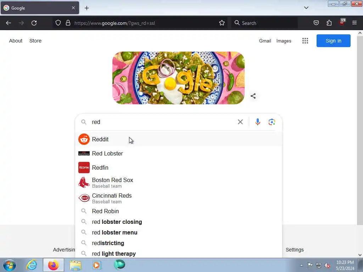Viewport: 363px width, 272px height.
Task: Select the Google browser tab
Action: 40,8
